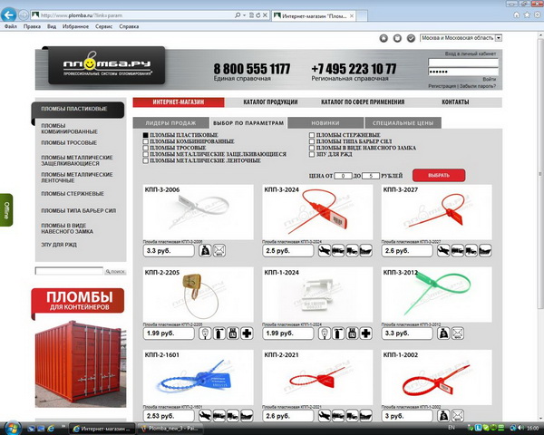Screen dimensions: 544x435
Task: Click the airplane icon under КПП-2-2021
Action: [x=325, y=416]
